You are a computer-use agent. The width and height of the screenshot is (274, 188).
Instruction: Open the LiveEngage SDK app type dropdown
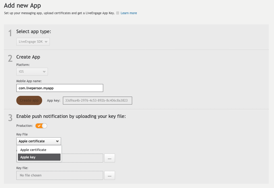click(x=33, y=42)
